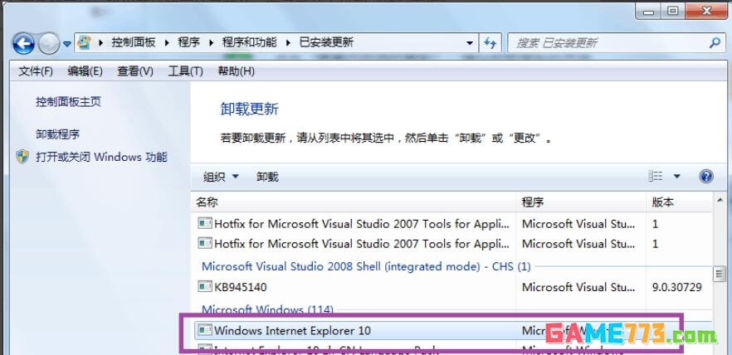This screenshot has height=355, width=732.
Task: Click the update list scrollbar thumb
Action: pos(720,274)
